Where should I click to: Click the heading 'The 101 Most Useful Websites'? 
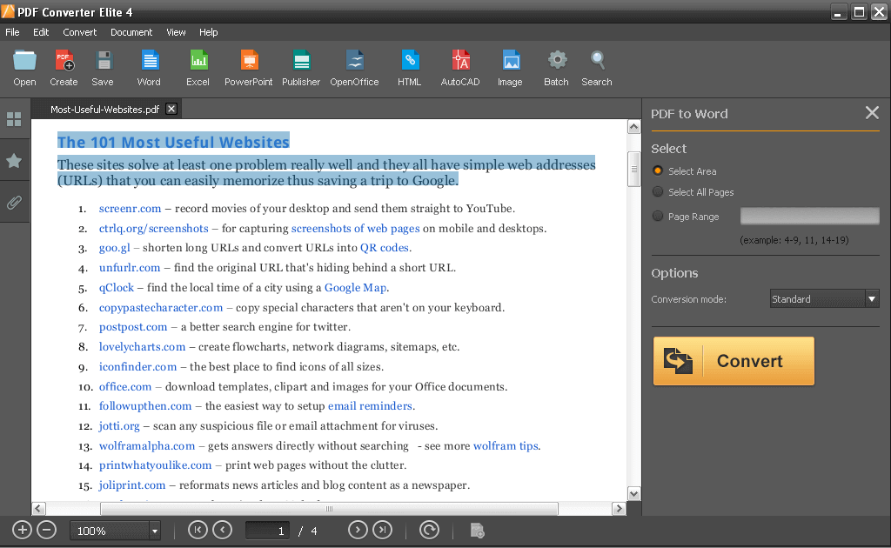coord(173,142)
